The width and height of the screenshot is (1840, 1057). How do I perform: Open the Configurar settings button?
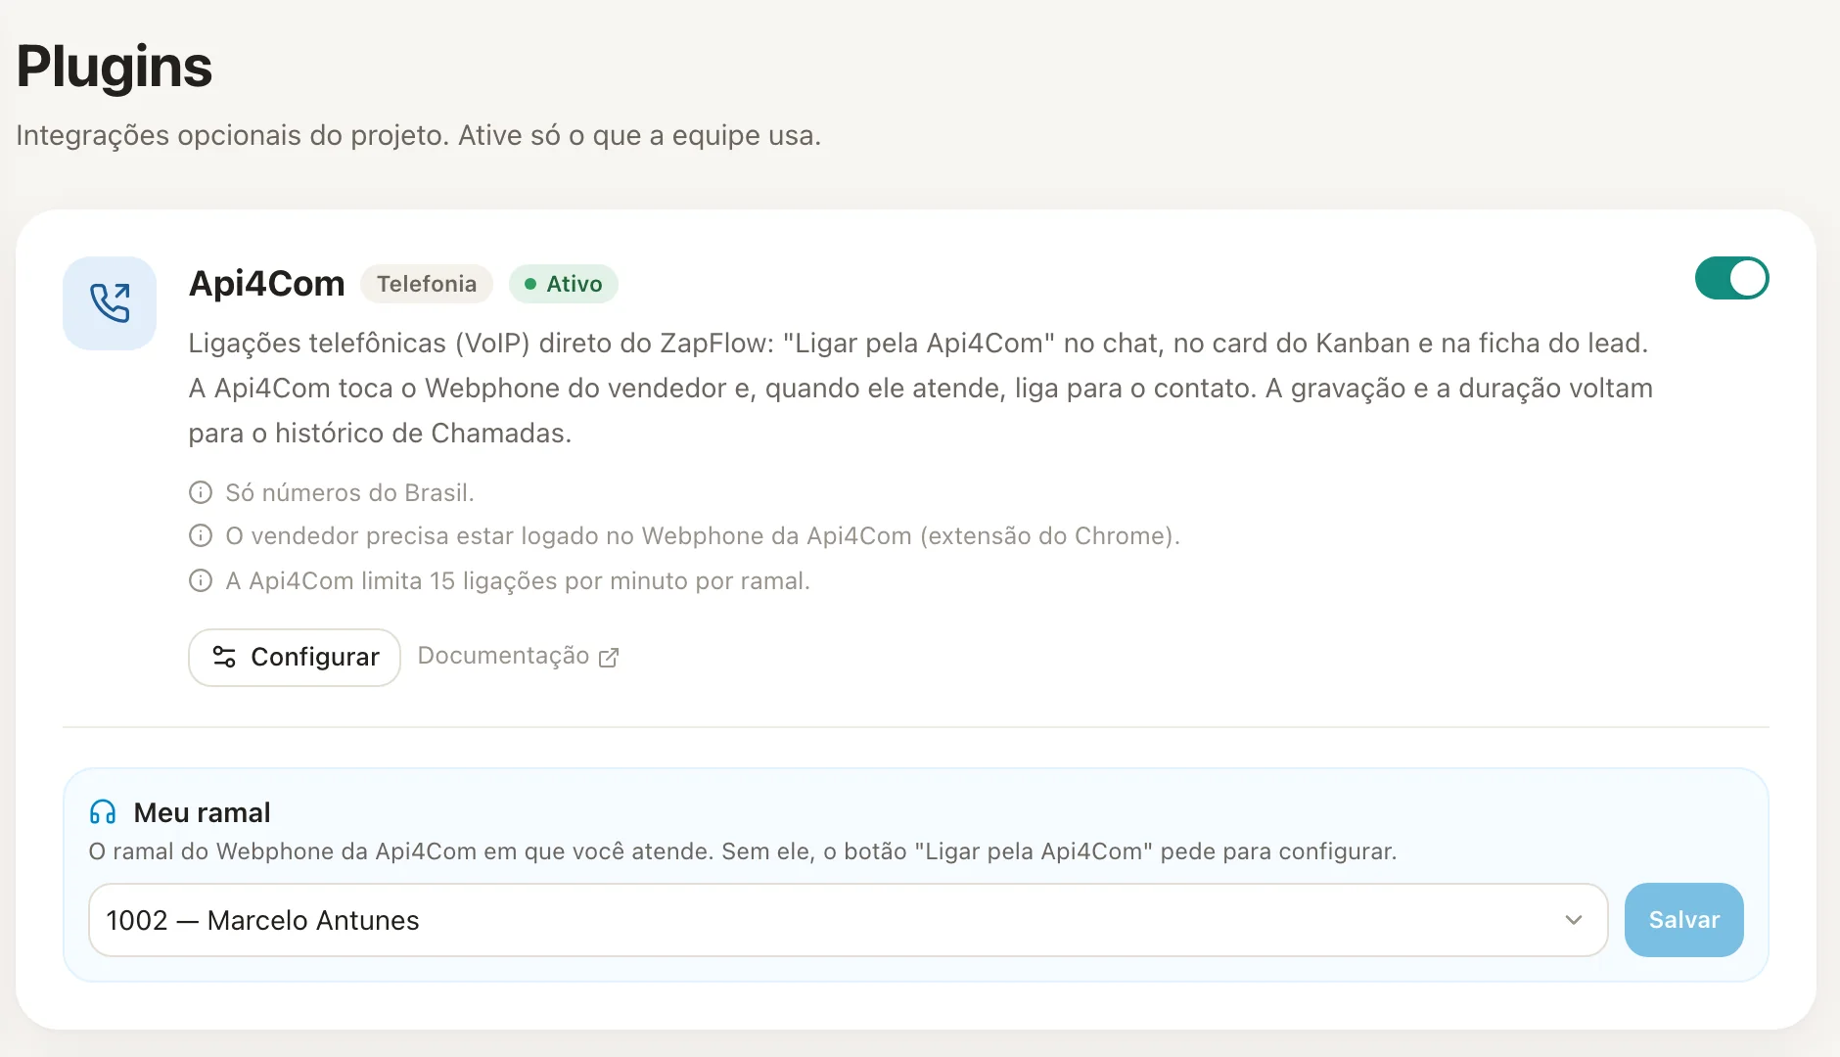[295, 657]
